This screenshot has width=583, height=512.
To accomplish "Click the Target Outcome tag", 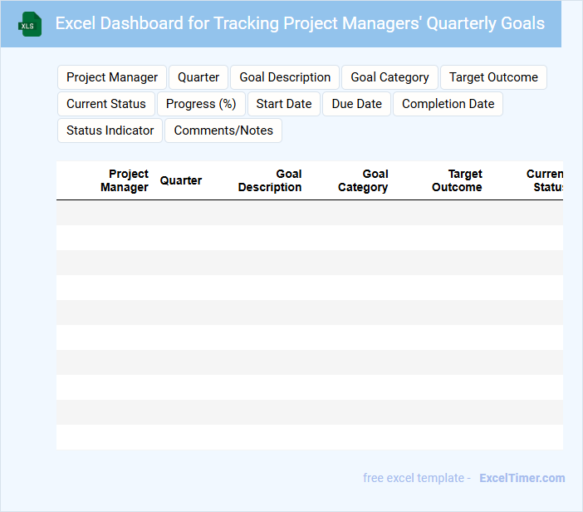I will (493, 77).
